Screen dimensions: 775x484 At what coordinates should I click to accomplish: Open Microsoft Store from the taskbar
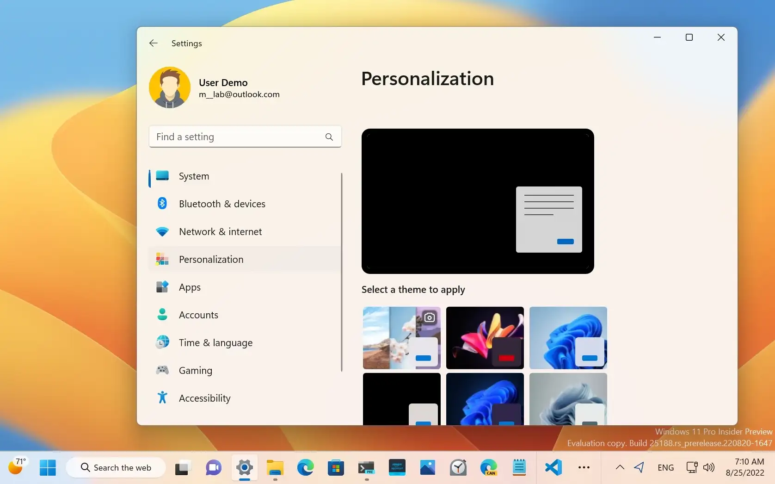tap(336, 468)
